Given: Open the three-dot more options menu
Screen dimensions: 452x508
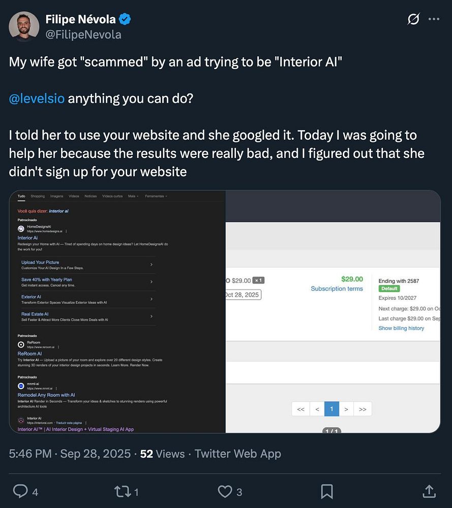Looking at the screenshot, I should click(434, 19).
